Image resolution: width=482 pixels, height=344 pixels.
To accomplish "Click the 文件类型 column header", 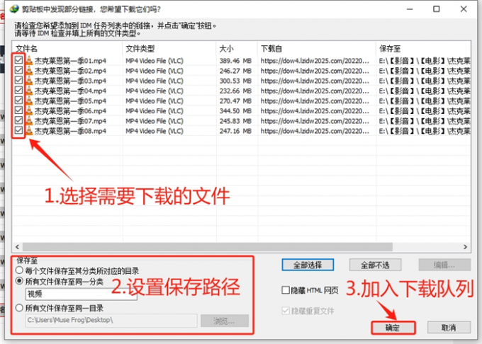I will click(169, 48).
